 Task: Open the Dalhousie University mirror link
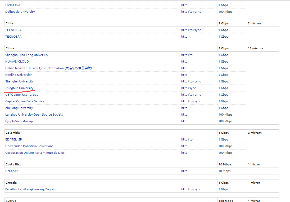click(20, 12)
